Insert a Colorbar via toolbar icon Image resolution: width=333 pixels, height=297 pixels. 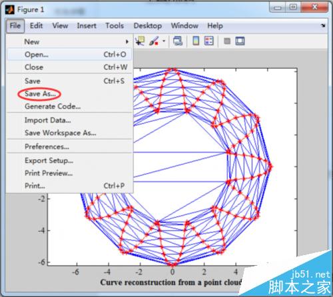click(196, 41)
